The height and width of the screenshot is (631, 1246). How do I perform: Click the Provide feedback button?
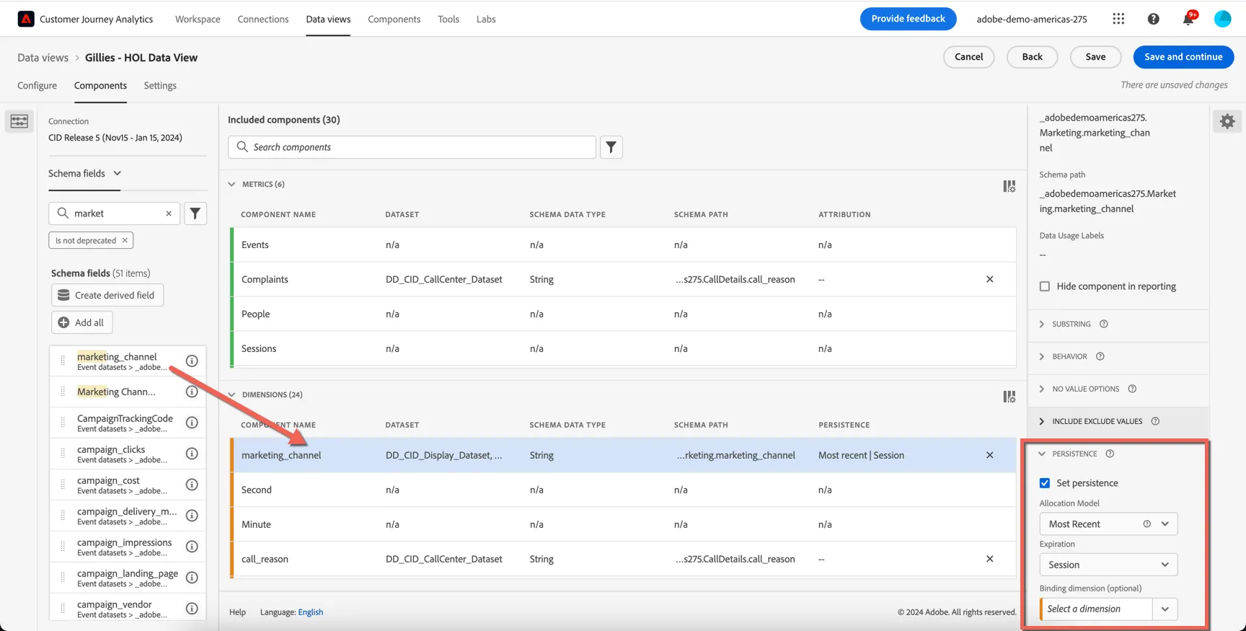(908, 19)
